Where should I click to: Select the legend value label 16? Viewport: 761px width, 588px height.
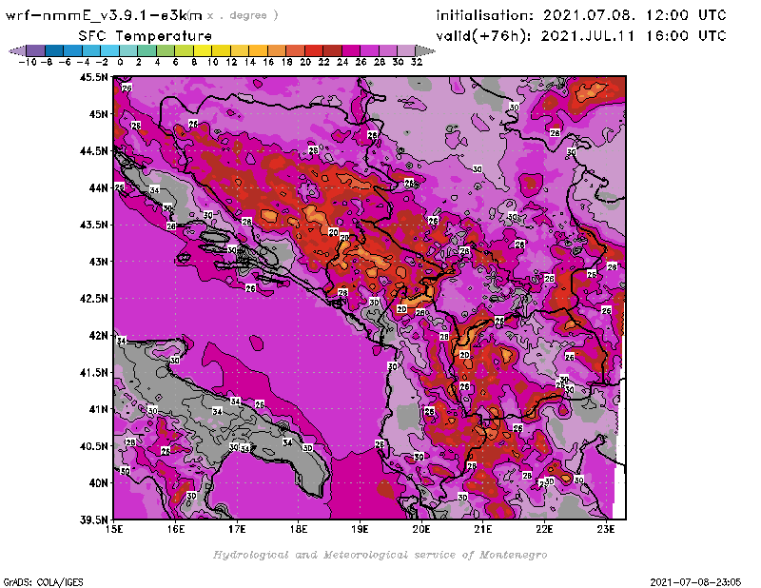(x=268, y=62)
